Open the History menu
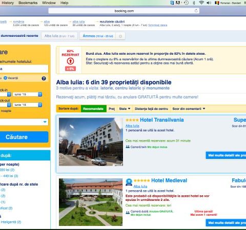 8,3
